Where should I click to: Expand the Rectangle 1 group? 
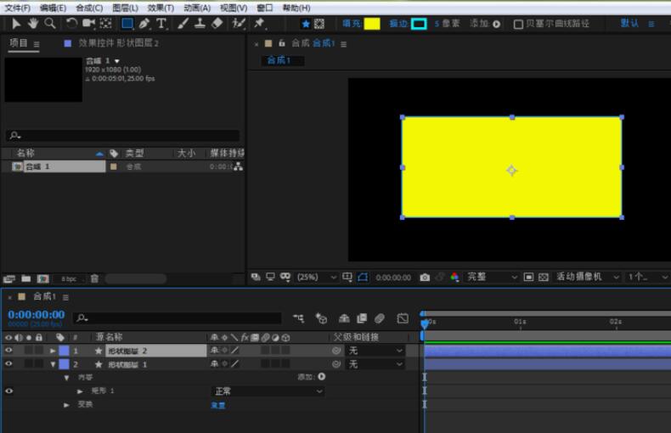[80, 391]
